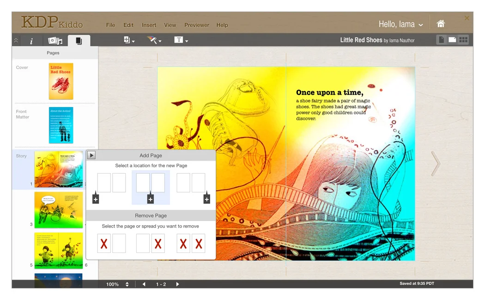
Task: Open the Insert menu
Action: point(149,25)
